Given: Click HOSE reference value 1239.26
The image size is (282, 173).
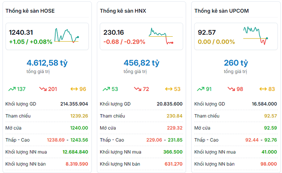Looking at the screenshot, I should pyautogui.click(x=79, y=116).
